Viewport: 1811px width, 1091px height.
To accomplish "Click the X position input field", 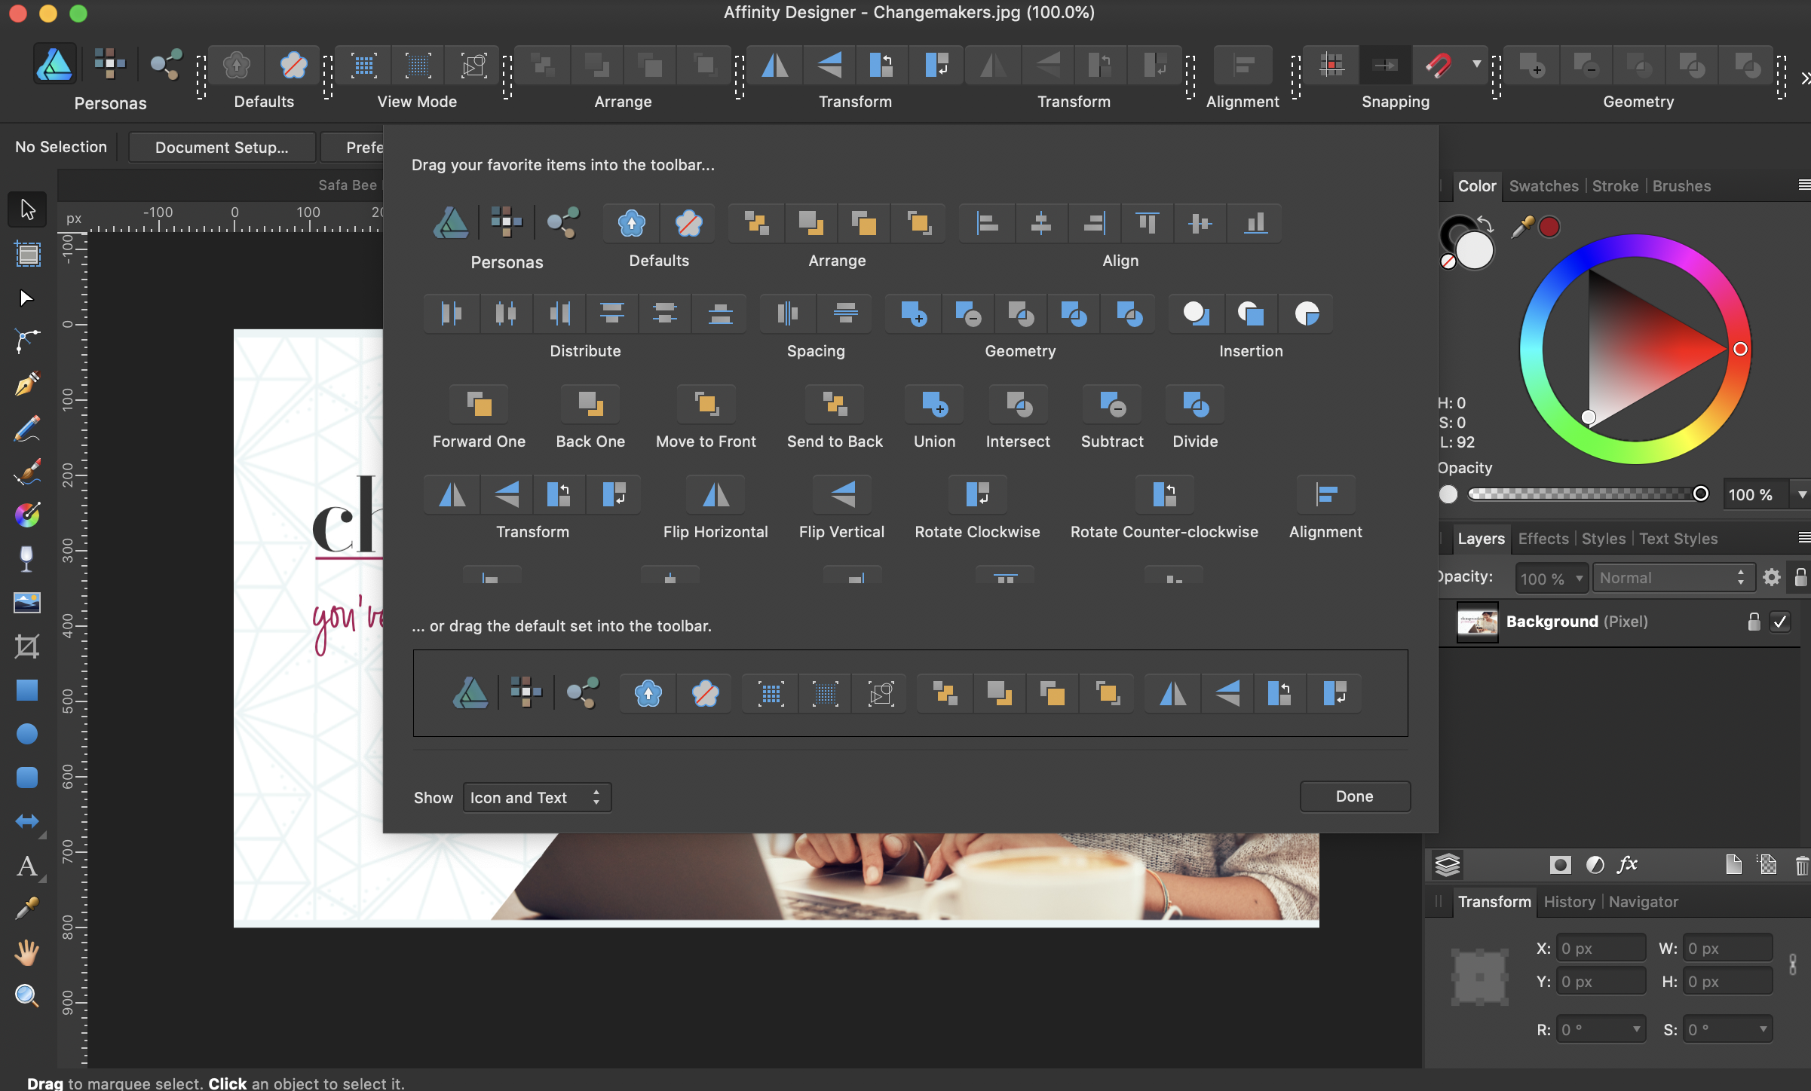I will pyautogui.click(x=1601, y=949).
